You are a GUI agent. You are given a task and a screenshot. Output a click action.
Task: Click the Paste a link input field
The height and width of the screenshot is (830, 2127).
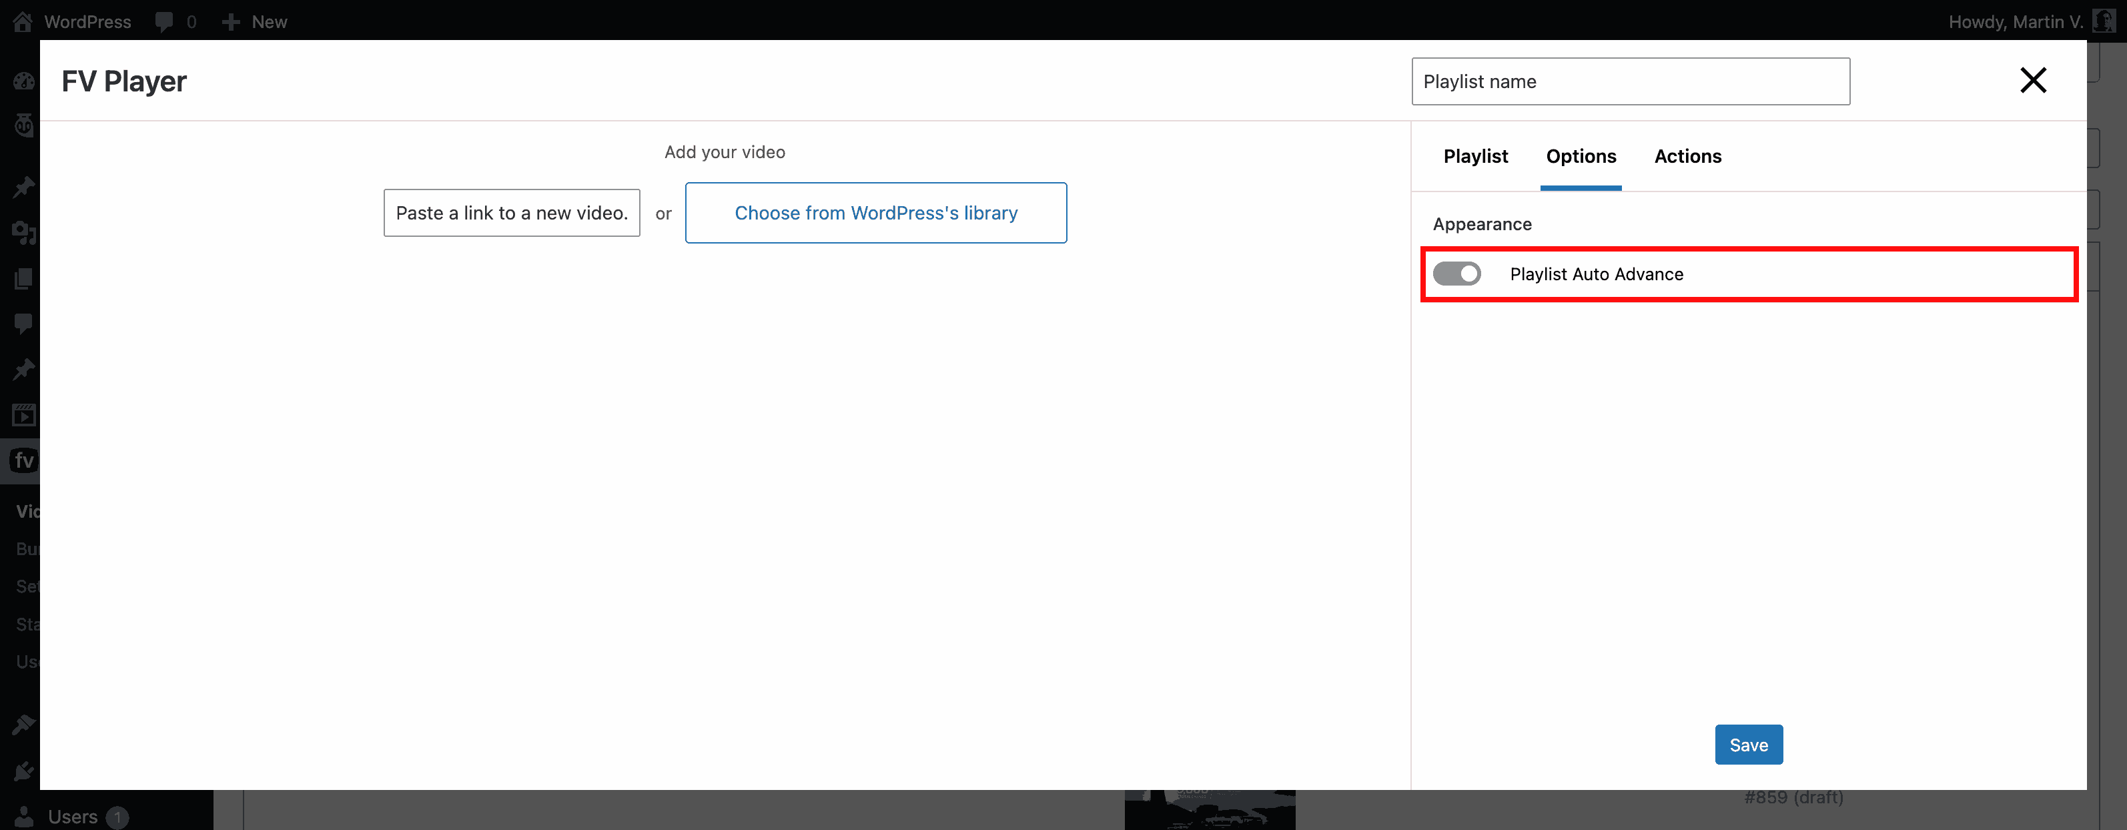click(x=512, y=213)
